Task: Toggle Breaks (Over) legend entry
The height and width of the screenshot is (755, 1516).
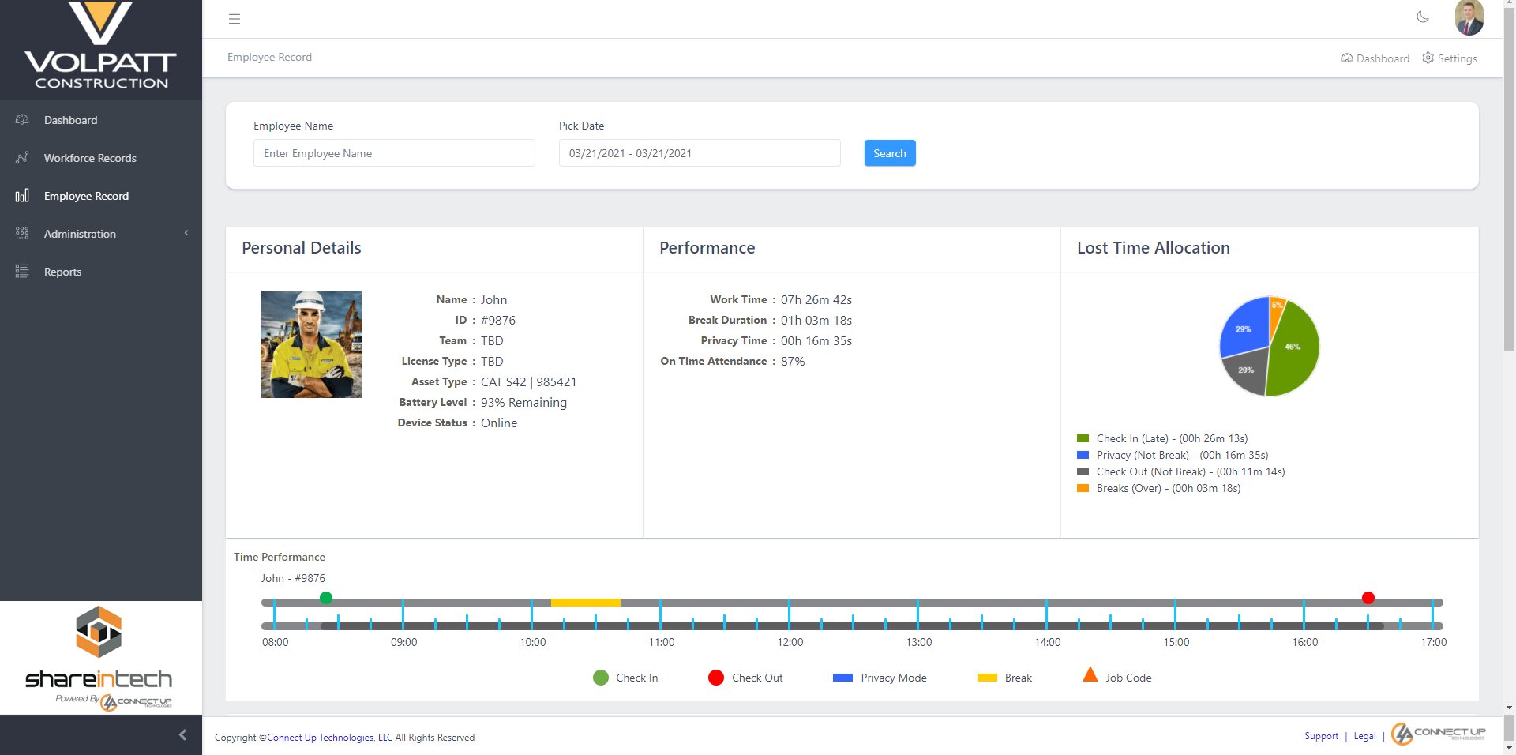Action: [x=1159, y=488]
